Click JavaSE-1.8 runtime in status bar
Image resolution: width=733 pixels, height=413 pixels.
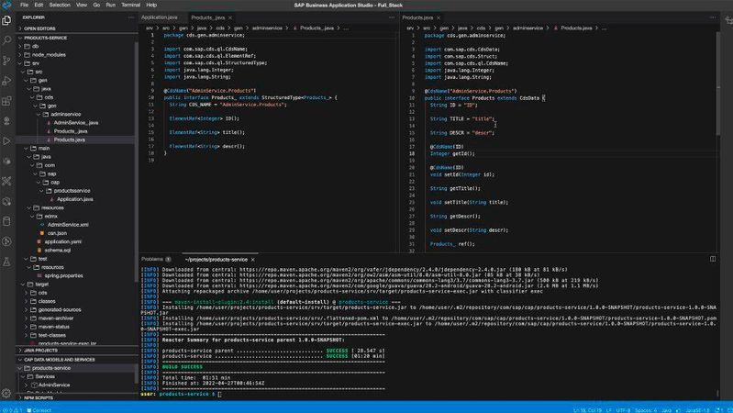(697, 410)
